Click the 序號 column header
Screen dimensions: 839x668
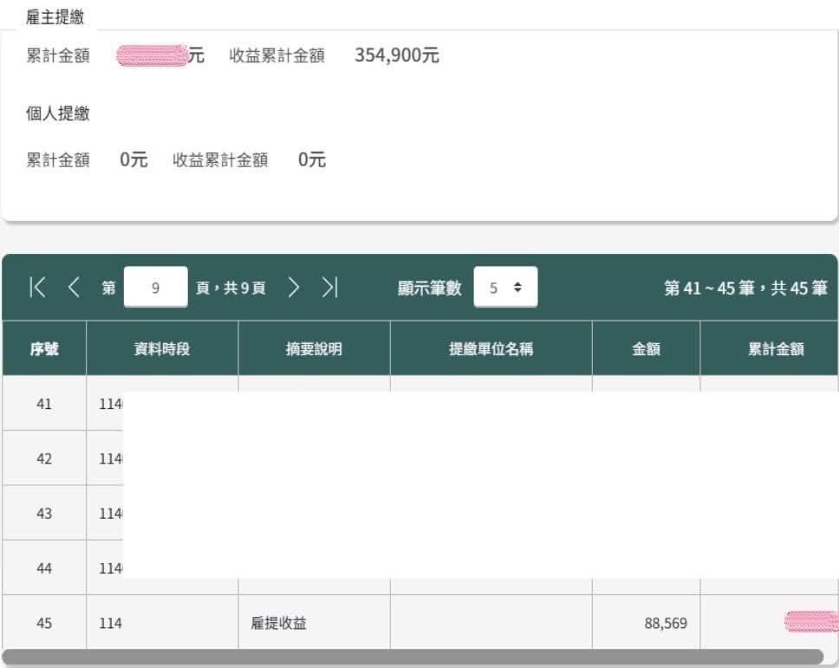[x=44, y=349]
